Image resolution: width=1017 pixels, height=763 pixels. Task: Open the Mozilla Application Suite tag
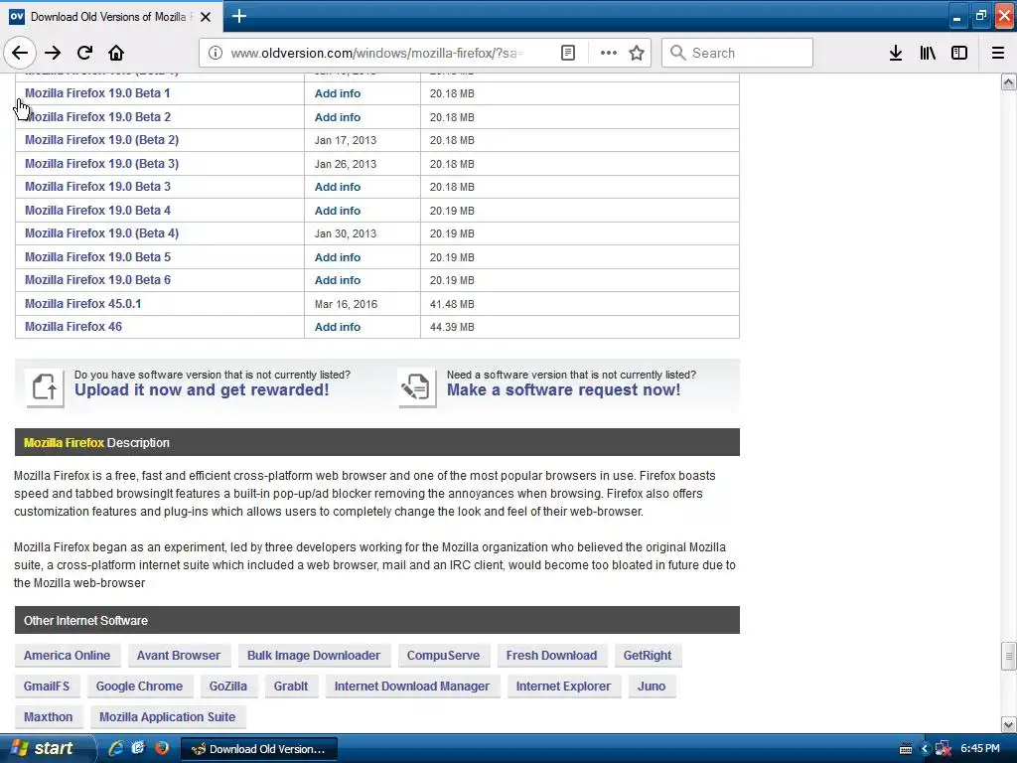167,717
